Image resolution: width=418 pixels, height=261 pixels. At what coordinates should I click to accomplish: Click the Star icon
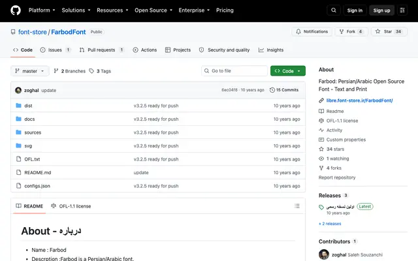pos(378,31)
